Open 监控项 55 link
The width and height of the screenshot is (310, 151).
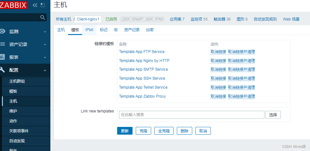point(199,19)
